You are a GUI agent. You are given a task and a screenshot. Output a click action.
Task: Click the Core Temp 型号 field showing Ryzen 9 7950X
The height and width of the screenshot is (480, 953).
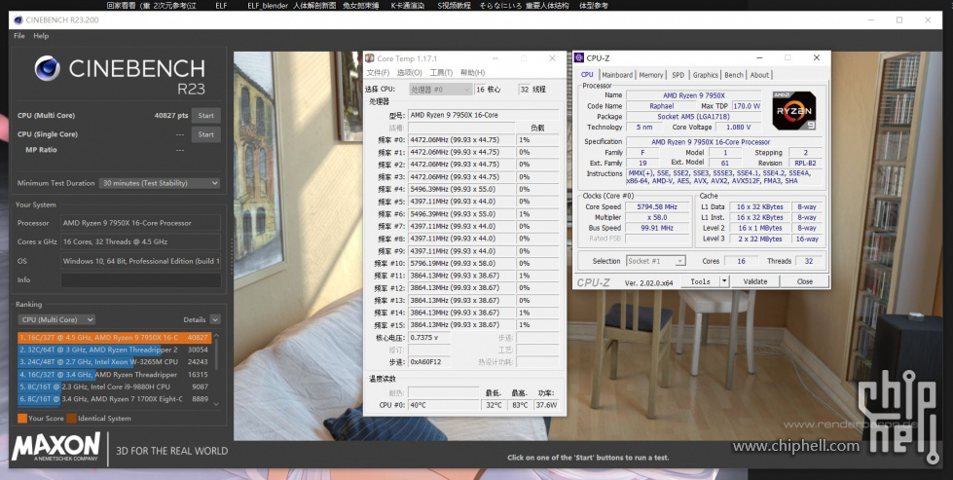tap(483, 115)
